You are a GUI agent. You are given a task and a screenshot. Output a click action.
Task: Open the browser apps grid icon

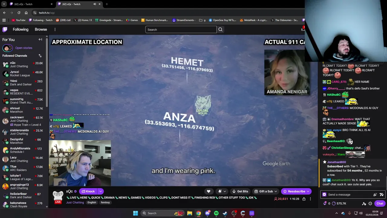4,20
